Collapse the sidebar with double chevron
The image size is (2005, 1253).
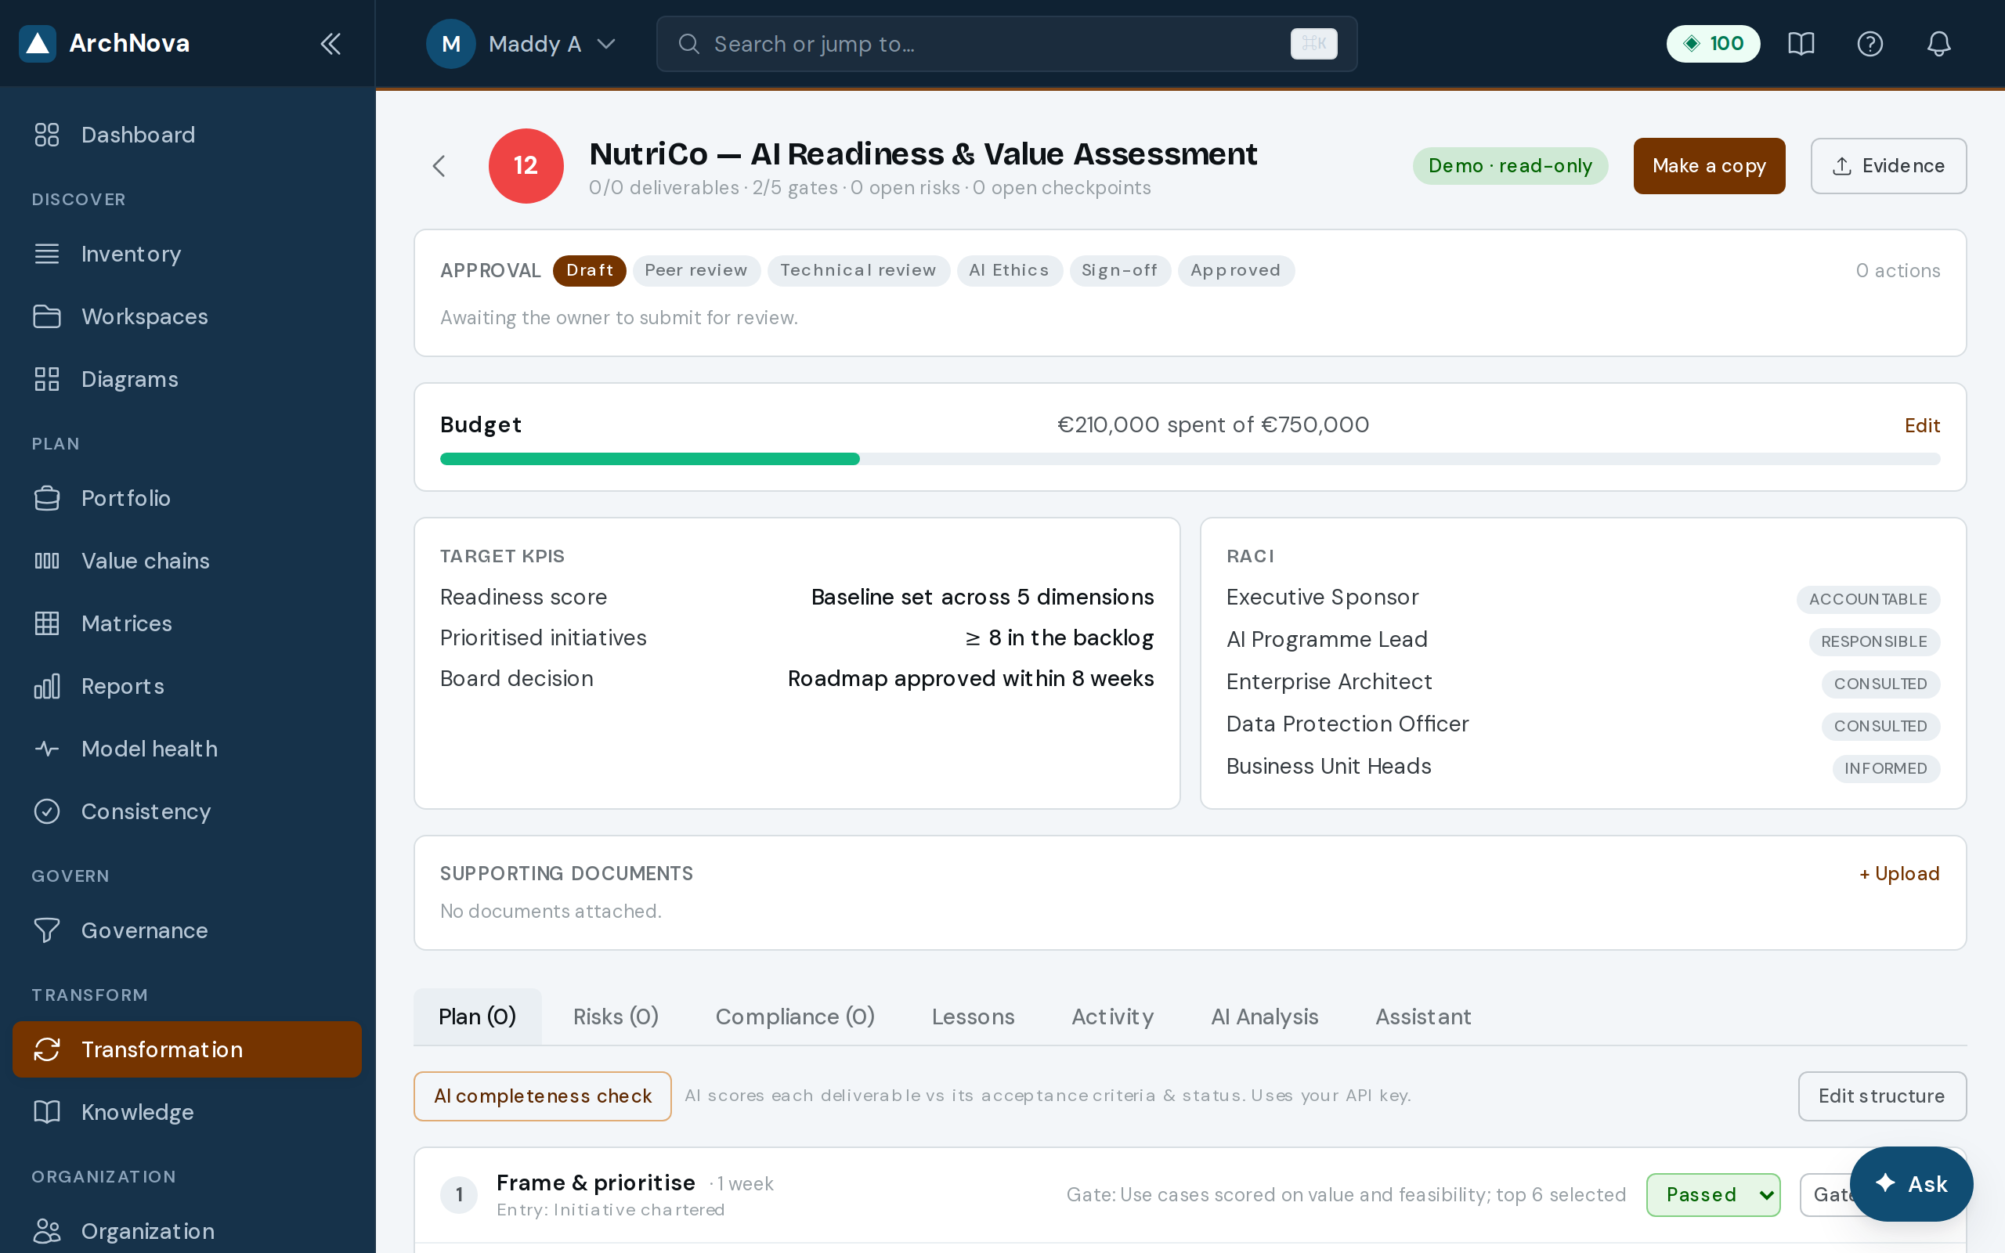[x=331, y=44]
